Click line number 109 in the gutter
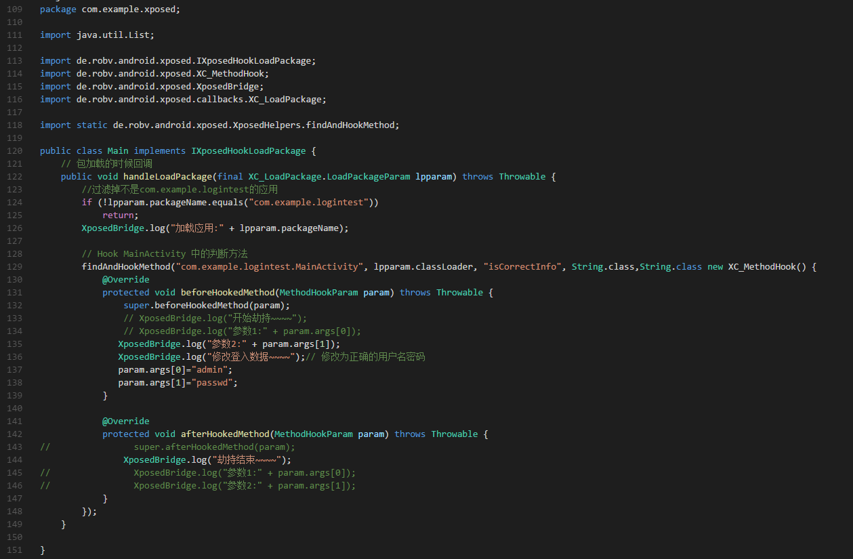The width and height of the screenshot is (853, 559). [x=14, y=9]
